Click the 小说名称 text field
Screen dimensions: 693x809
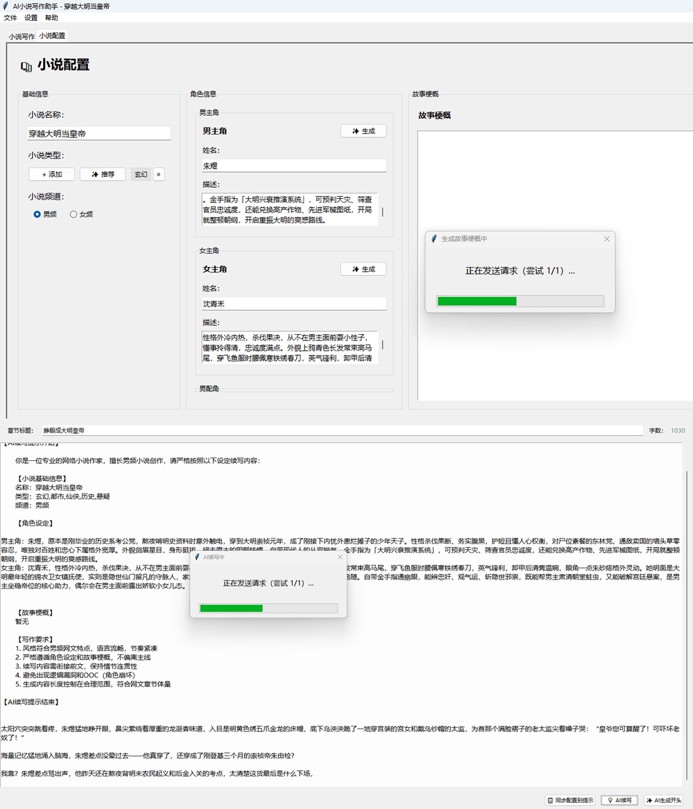click(99, 134)
